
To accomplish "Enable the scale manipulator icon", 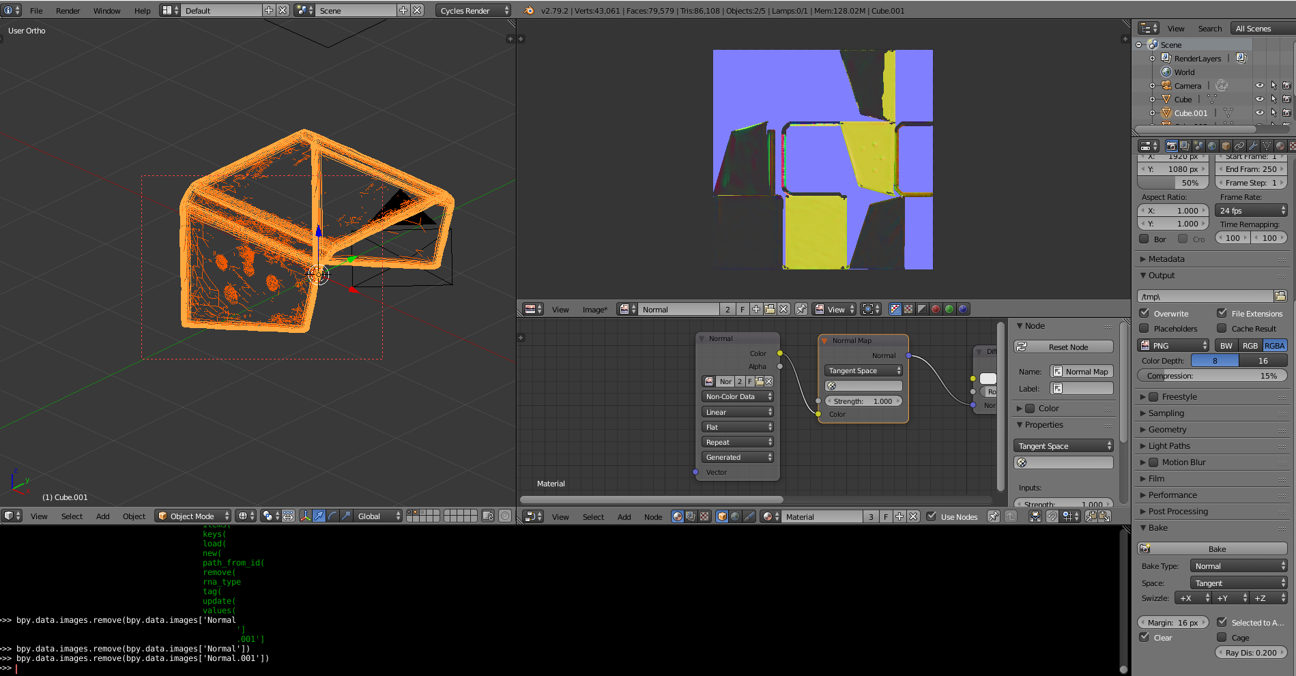I will point(347,516).
